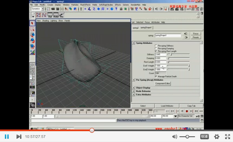Switch to single perspective layout icon
Screen dimensions: 233x142
click(x=32, y=65)
